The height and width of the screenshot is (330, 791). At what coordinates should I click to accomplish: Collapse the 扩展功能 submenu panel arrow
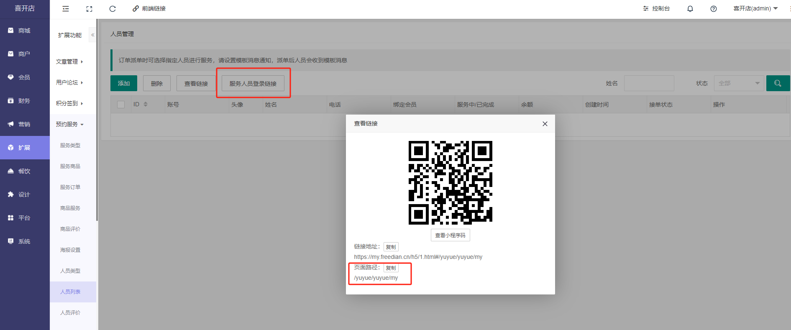click(x=92, y=35)
